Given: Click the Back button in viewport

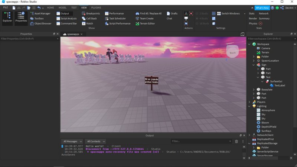Looking at the screenshot, I should [233, 52].
